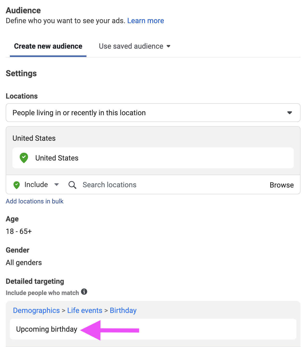This screenshot has width=306, height=347.
Task: Click the green pin icon beside United States
Action: click(x=24, y=158)
